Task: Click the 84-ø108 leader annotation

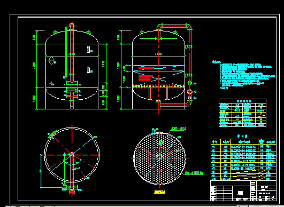Action: (194, 173)
